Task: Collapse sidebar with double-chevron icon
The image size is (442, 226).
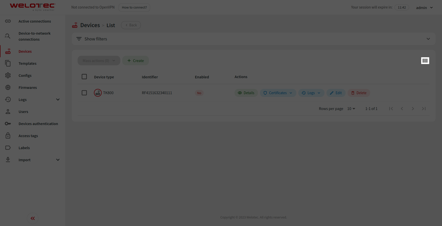Action: click(x=33, y=218)
